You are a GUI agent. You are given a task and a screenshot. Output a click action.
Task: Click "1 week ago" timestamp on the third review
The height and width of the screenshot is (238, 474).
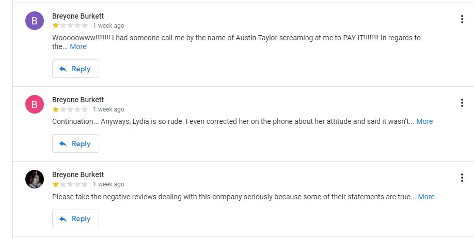click(x=108, y=184)
